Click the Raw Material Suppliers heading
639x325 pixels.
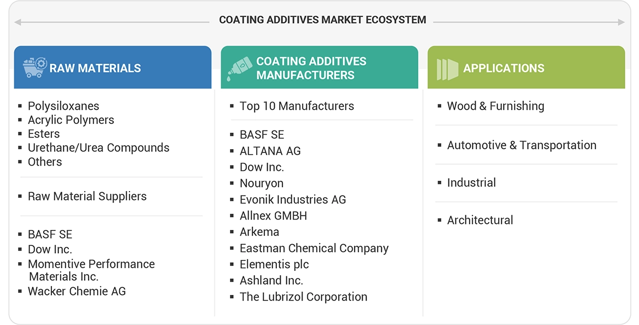point(87,197)
